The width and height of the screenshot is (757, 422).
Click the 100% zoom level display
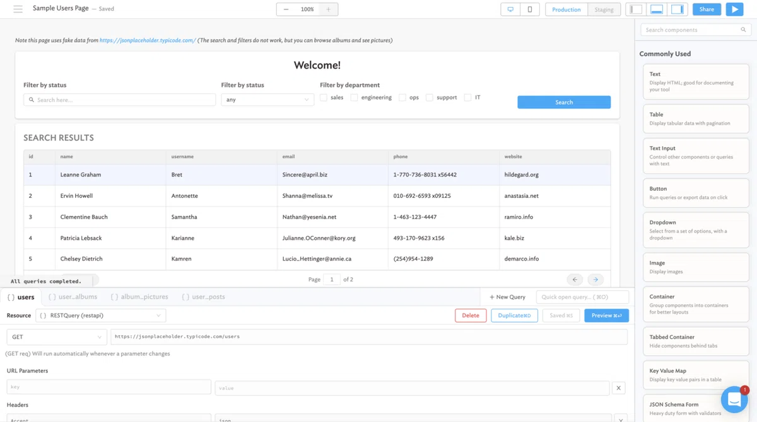point(307,9)
